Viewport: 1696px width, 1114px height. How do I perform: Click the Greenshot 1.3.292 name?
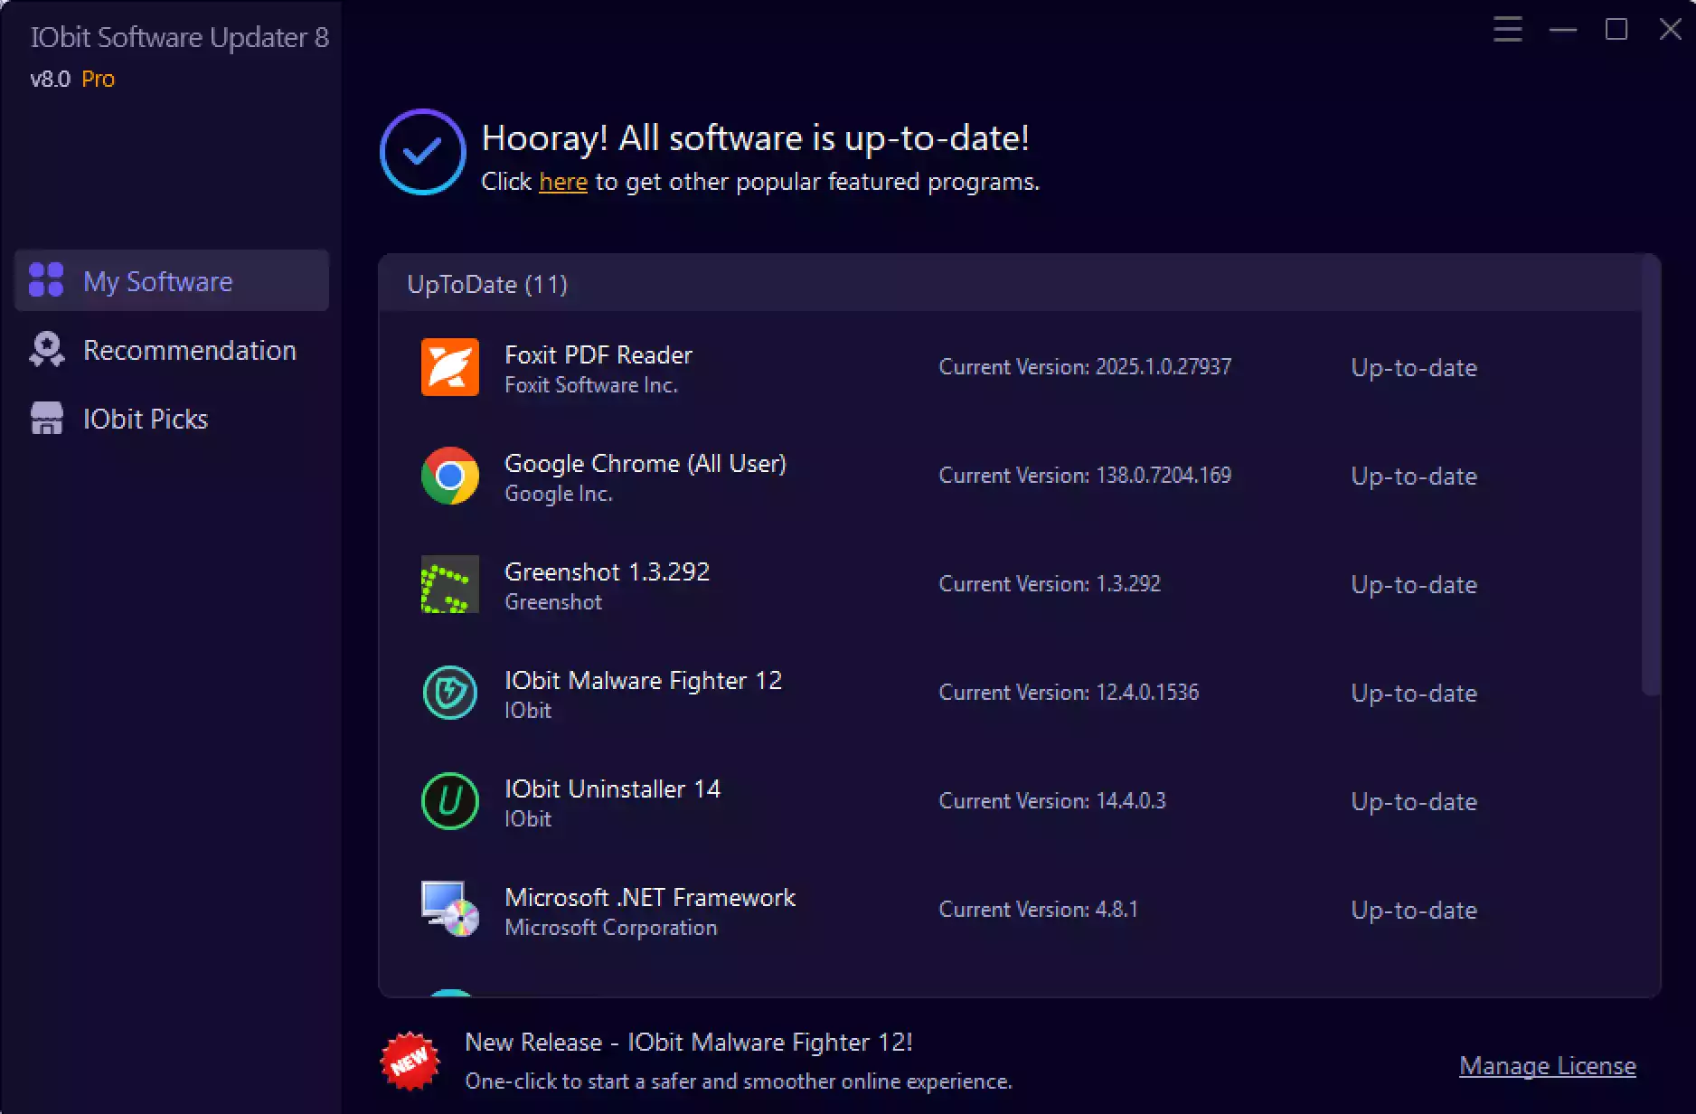coord(608,571)
